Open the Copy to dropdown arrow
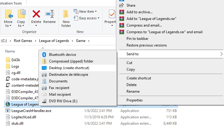 pyautogui.click(x=23, y=26)
